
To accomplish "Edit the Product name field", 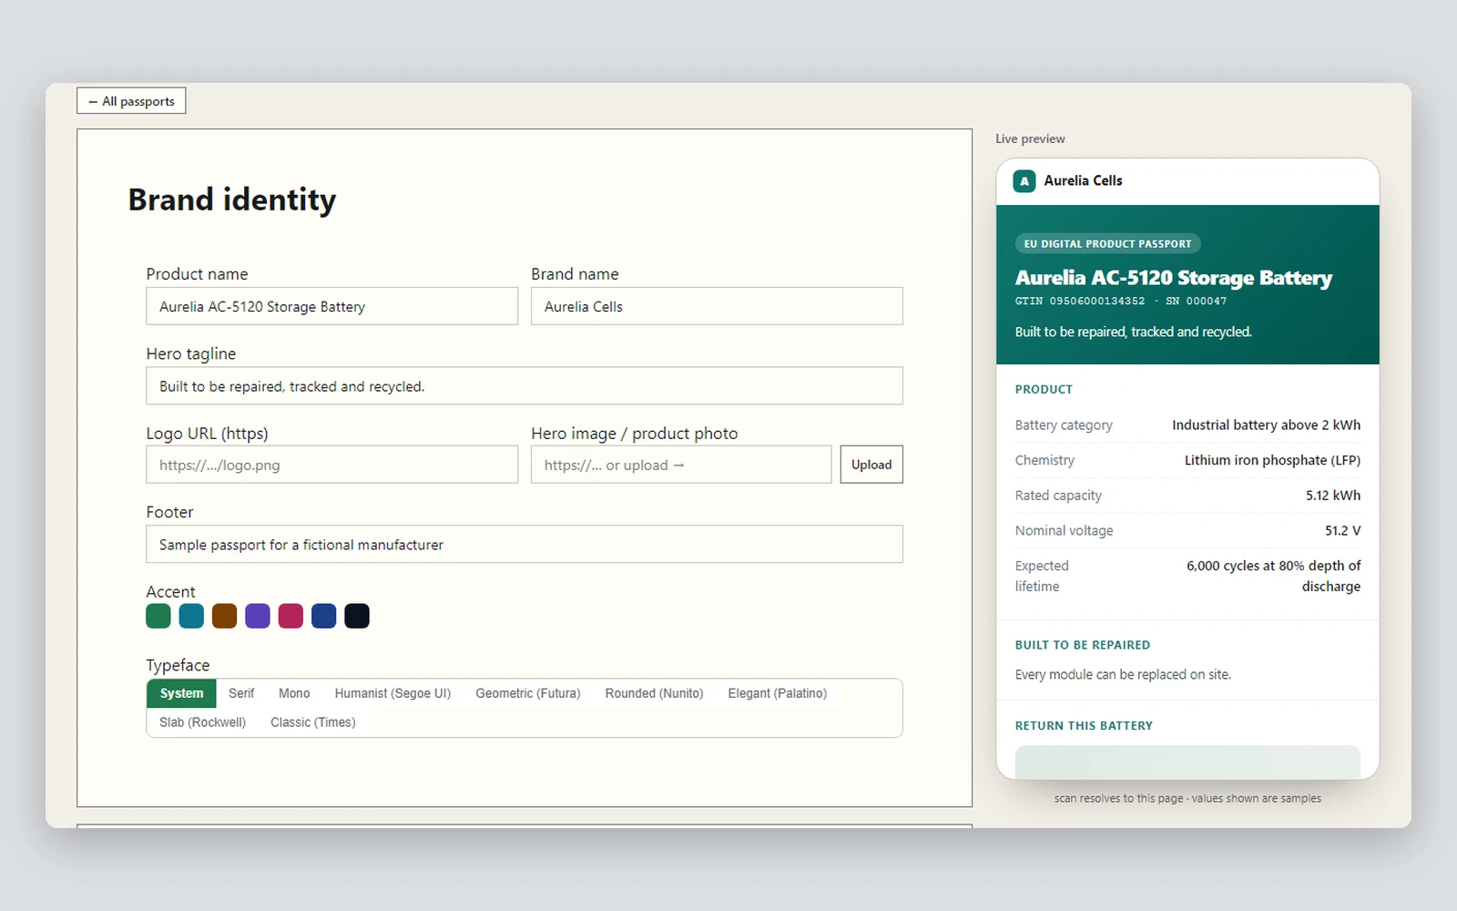I will (332, 306).
